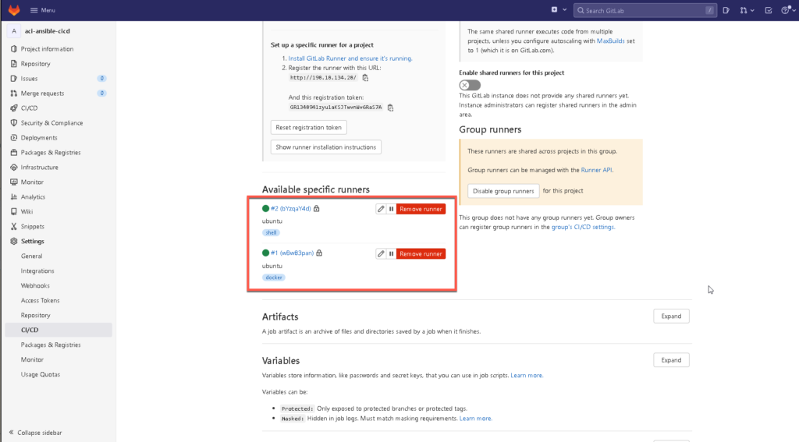This screenshot has height=442, width=799.
Task: Open group's CI/CD settings link
Action: (x=582, y=227)
